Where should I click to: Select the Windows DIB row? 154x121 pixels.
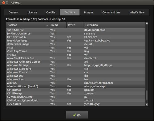click(76, 76)
